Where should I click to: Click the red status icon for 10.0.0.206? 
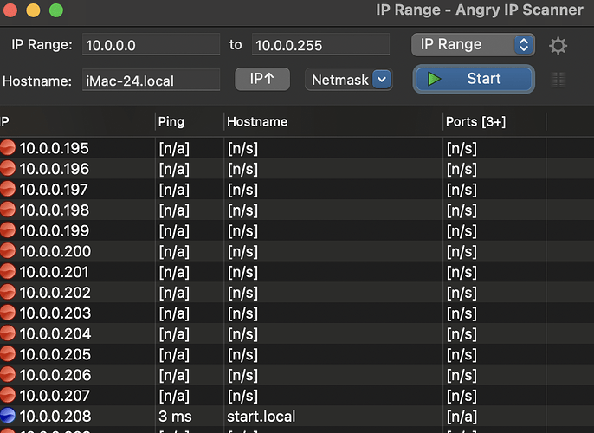(x=8, y=374)
